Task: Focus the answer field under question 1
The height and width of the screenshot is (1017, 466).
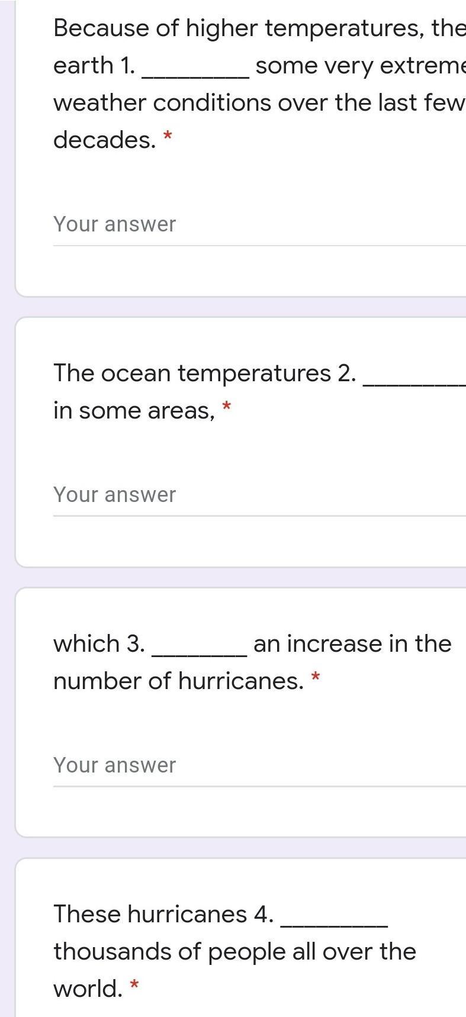Action: pyautogui.click(x=259, y=225)
